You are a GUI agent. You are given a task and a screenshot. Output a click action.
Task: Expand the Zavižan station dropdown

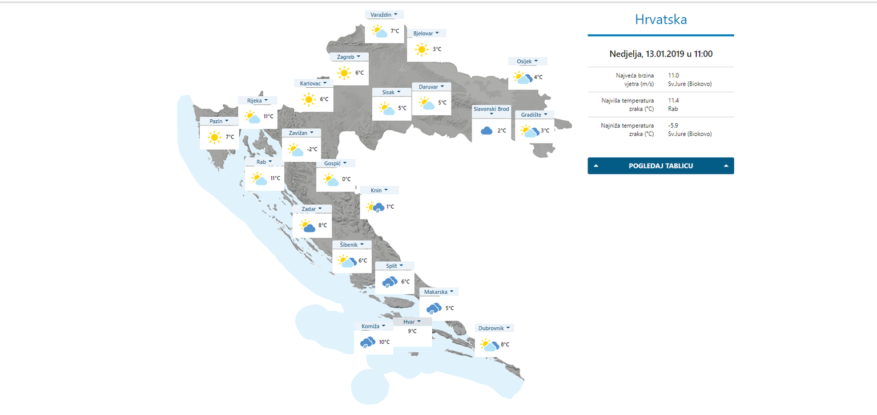301,133
